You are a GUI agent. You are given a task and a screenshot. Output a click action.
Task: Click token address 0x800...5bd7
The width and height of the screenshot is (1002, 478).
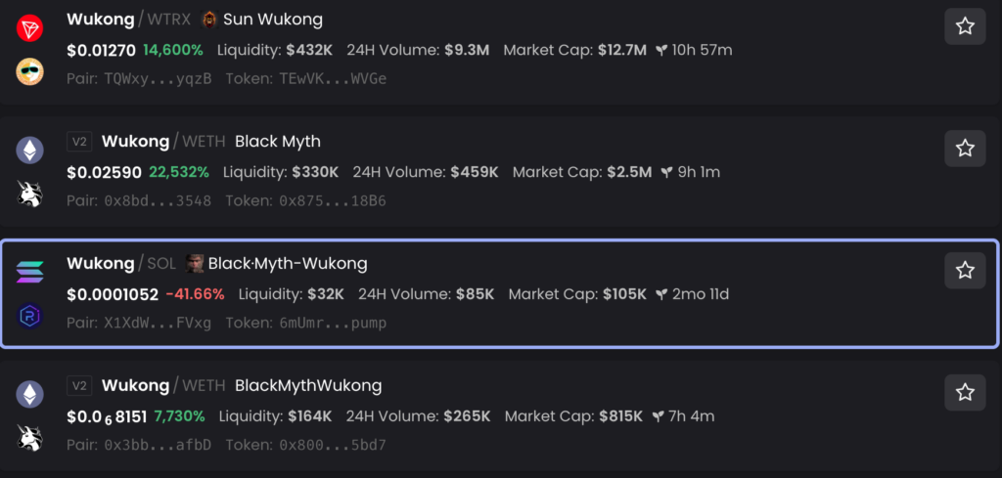pyautogui.click(x=333, y=446)
